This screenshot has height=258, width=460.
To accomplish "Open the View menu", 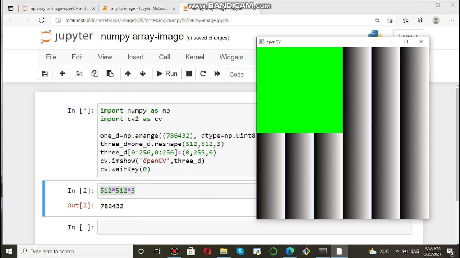I will click(x=105, y=57).
